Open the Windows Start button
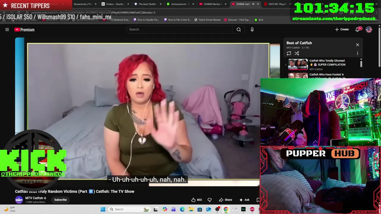The image size is (381, 214). point(103,209)
